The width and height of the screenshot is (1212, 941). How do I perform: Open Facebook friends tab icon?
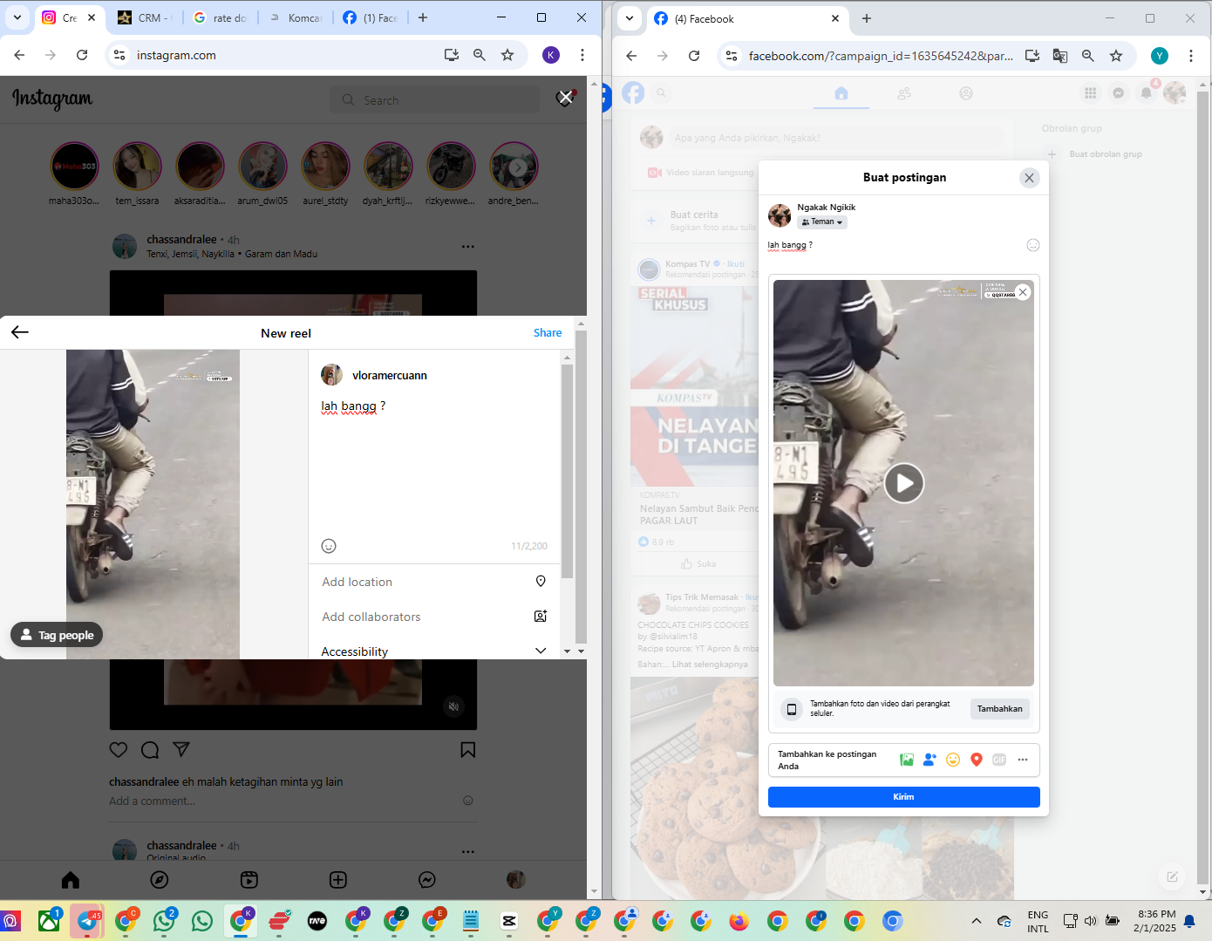(x=904, y=93)
